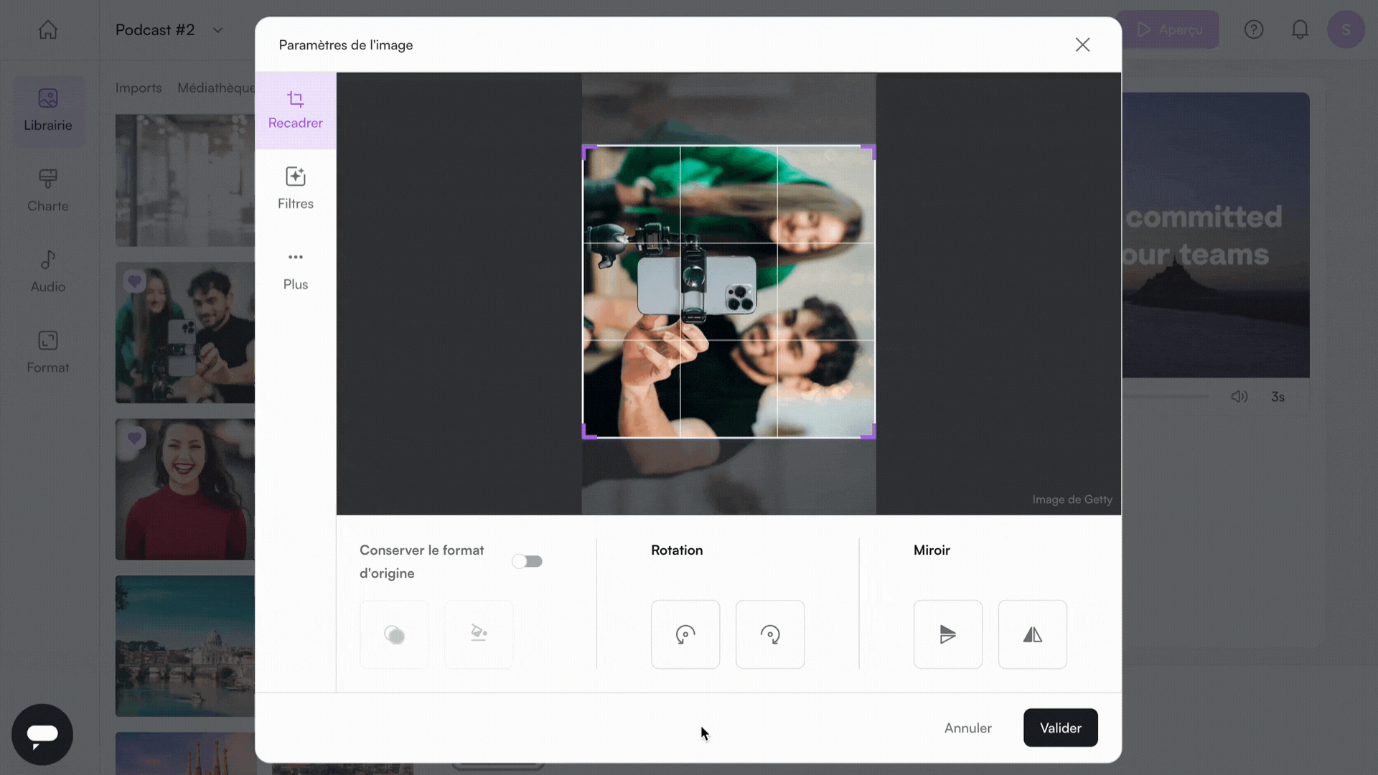Go to home icon
Screen dimensions: 1378x775
(48, 29)
